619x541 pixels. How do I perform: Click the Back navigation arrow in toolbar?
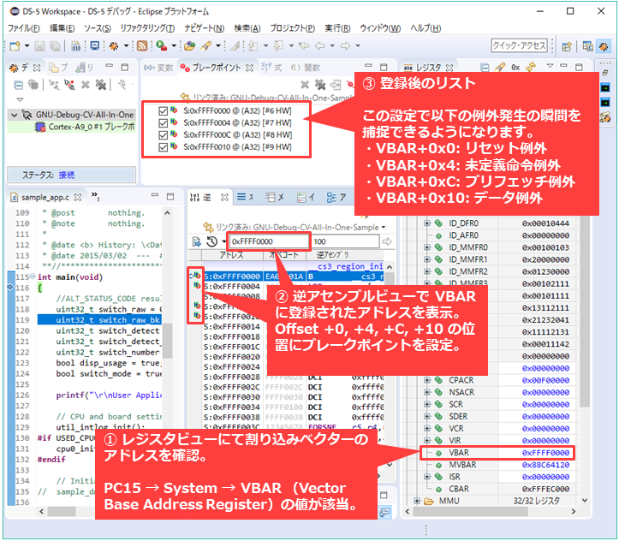pos(319,45)
